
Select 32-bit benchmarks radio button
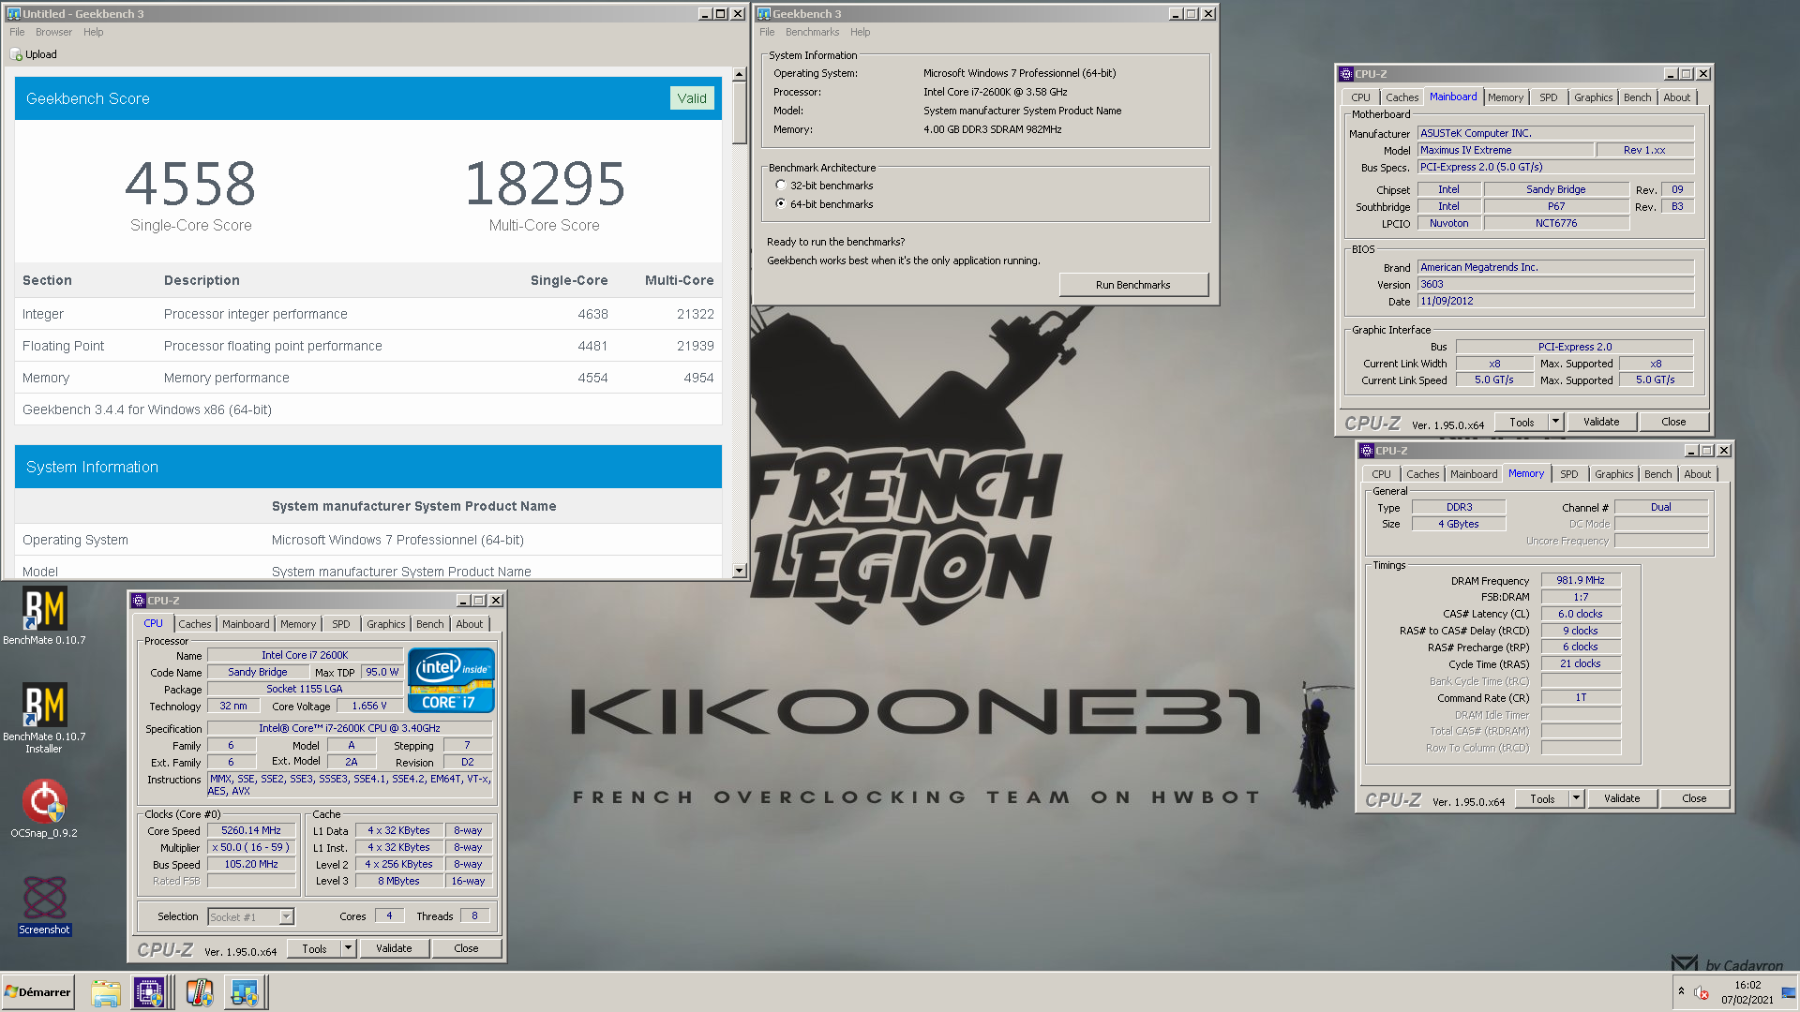tap(781, 186)
